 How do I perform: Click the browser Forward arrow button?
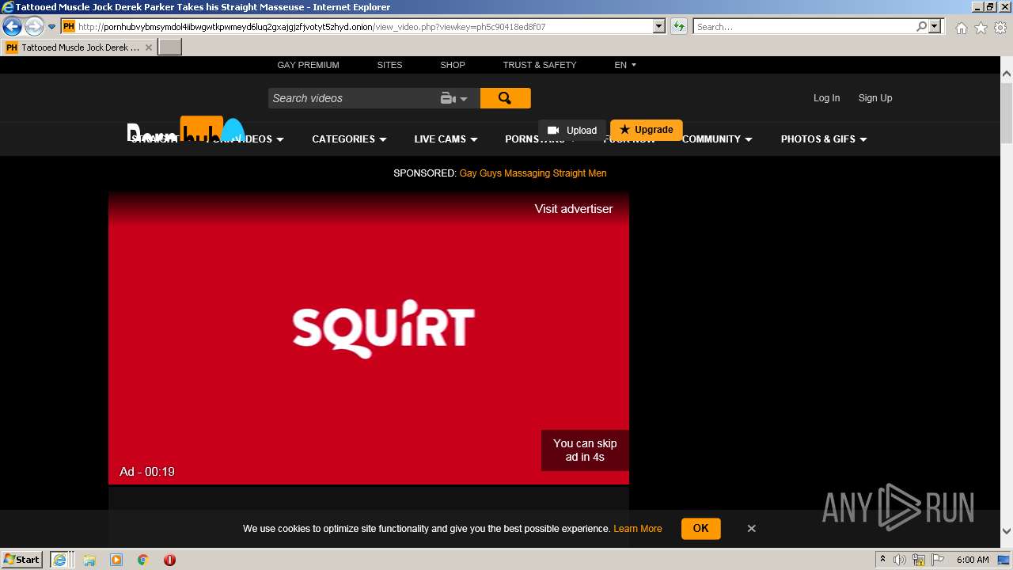33,27
